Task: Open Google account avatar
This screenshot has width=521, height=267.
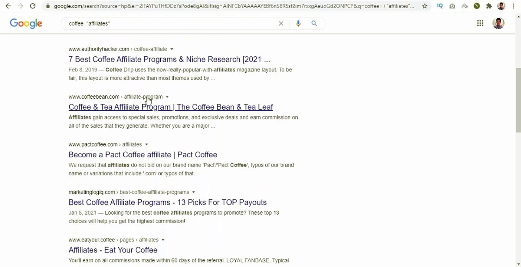Action: point(498,23)
